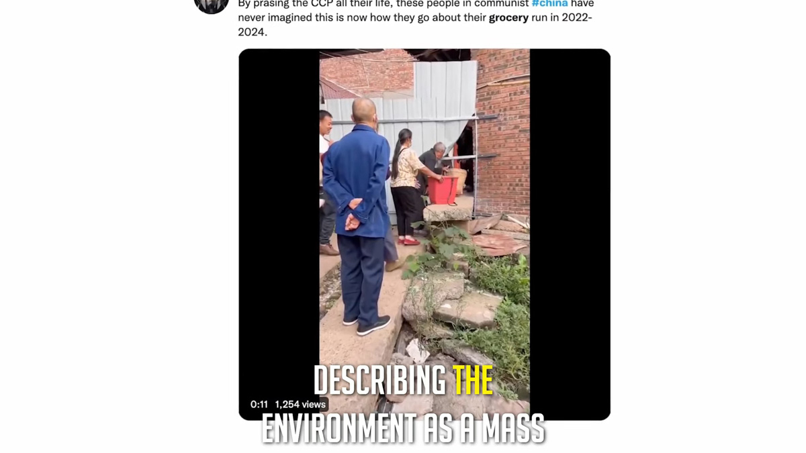806x453 pixels.
Task: Click the 1,254 views counter
Action: click(x=300, y=404)
